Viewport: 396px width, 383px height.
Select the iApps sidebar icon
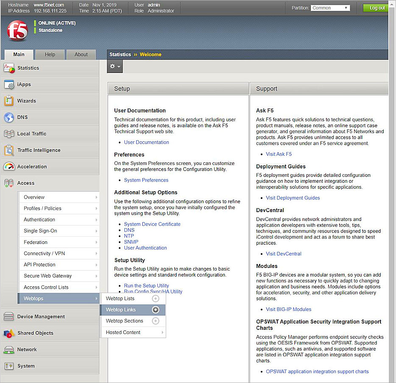pyautogui.click(x=10, y=84)
